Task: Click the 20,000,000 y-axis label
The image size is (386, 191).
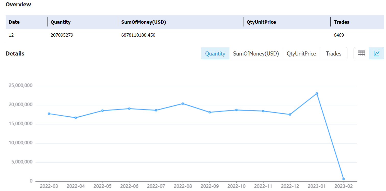Action: (20, 105)
